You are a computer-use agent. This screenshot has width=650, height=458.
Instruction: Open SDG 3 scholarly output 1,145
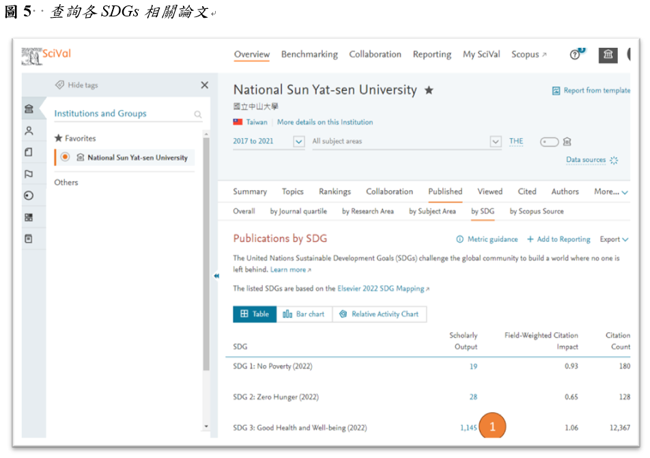(468, 428)
